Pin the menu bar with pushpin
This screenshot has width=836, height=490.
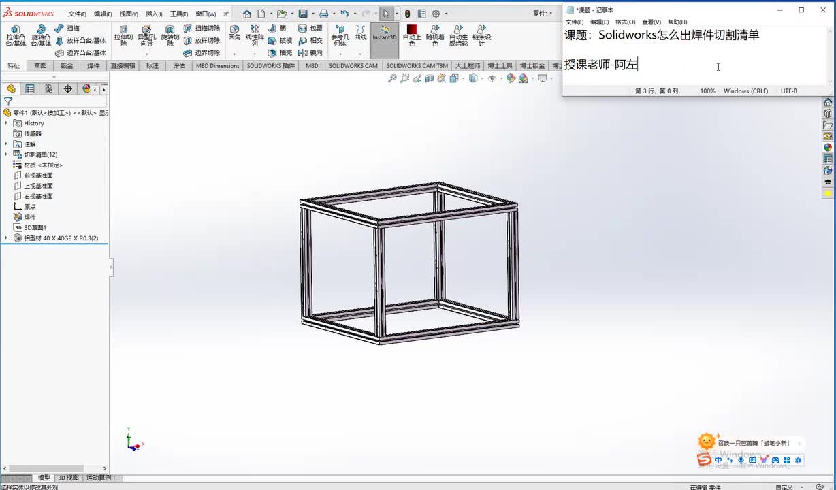pos(226,14)
